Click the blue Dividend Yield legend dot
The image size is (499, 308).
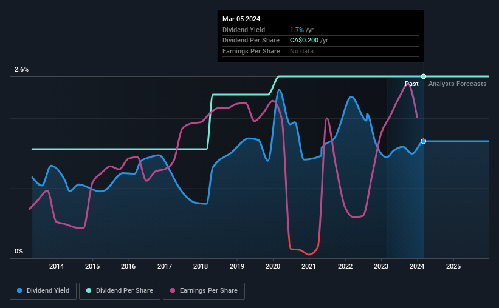(x=19, y=290)
